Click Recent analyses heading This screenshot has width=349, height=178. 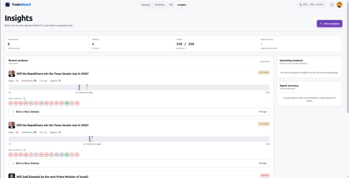(18, 60)
